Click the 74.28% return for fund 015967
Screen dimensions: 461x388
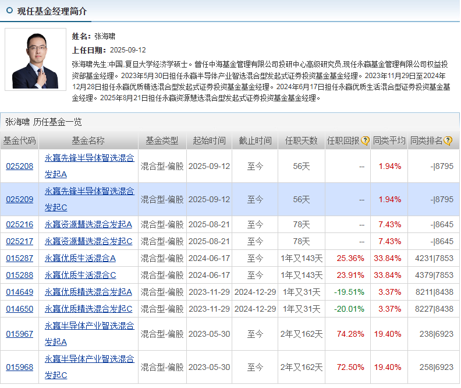click(x=350, y=334)
